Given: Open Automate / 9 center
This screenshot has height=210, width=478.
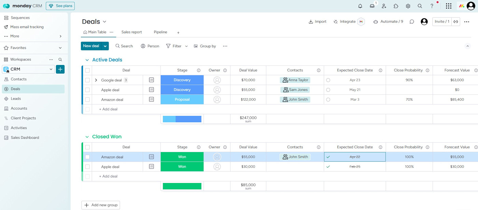Looking at the screenshot, I should coord(388,21).
